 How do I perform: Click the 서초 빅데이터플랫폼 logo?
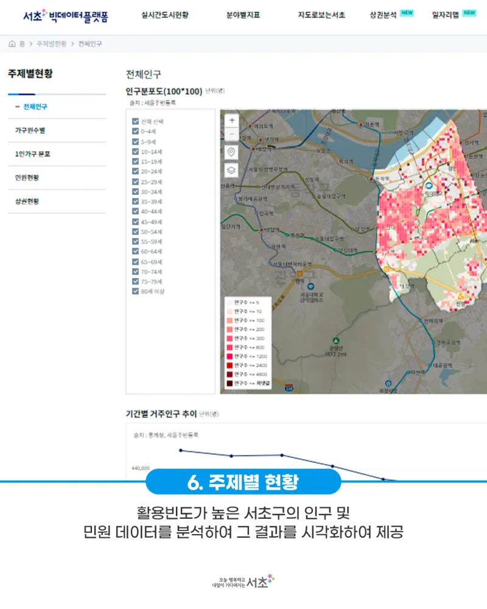tap(65, 15)
